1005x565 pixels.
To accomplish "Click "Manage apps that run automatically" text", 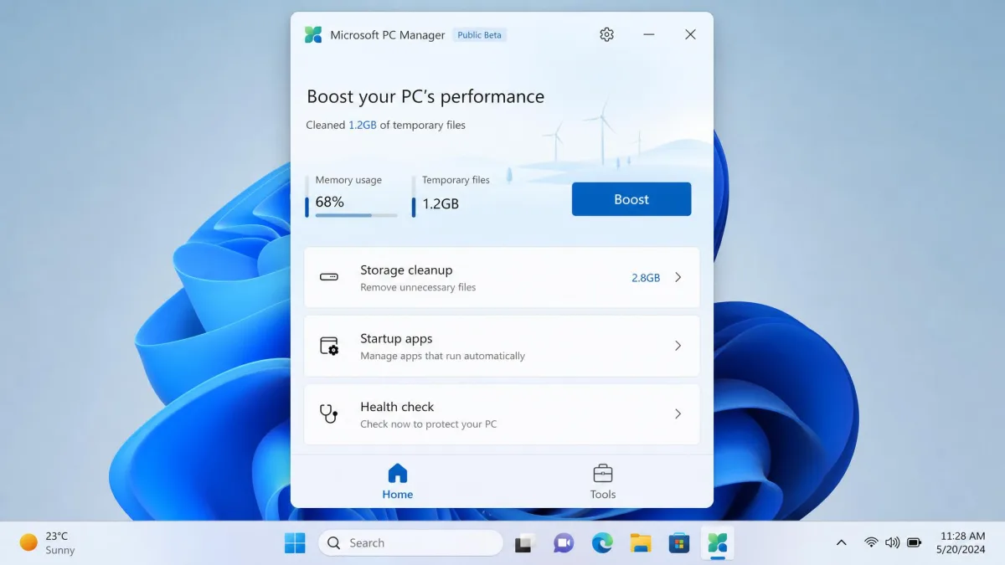I will coord(443,356).
